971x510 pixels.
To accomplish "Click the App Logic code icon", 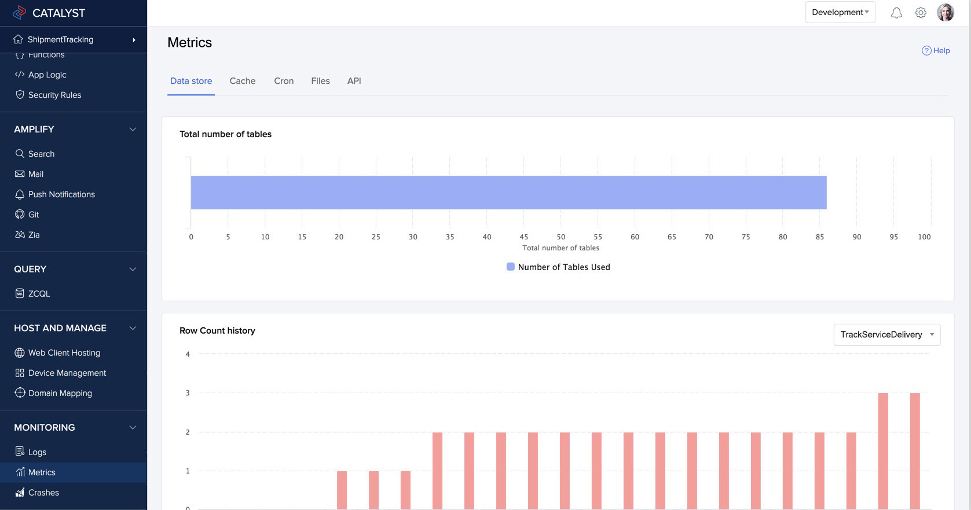I will [20, 75].
